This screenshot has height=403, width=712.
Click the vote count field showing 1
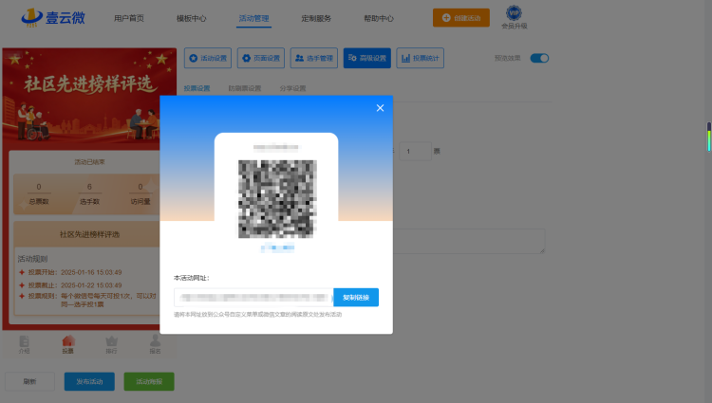(415, 151)
